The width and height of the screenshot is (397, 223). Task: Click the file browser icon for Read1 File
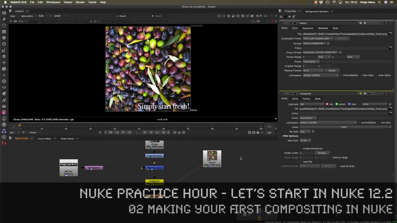tap(390, 34)
